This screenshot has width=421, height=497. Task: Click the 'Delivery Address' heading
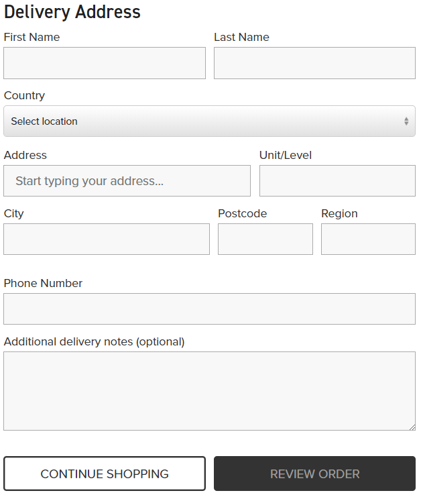[72, 12]
